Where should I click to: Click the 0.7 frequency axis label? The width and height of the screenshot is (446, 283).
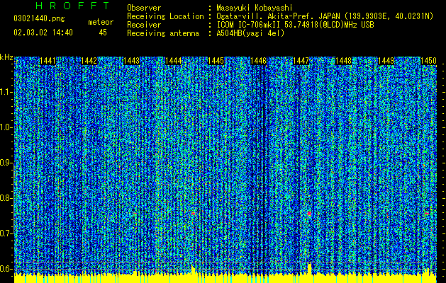click(x=6, y=233)
